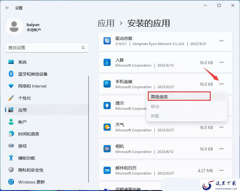
Task: Click the 隐私和安全性 shield icon
Action: (11, 170)
